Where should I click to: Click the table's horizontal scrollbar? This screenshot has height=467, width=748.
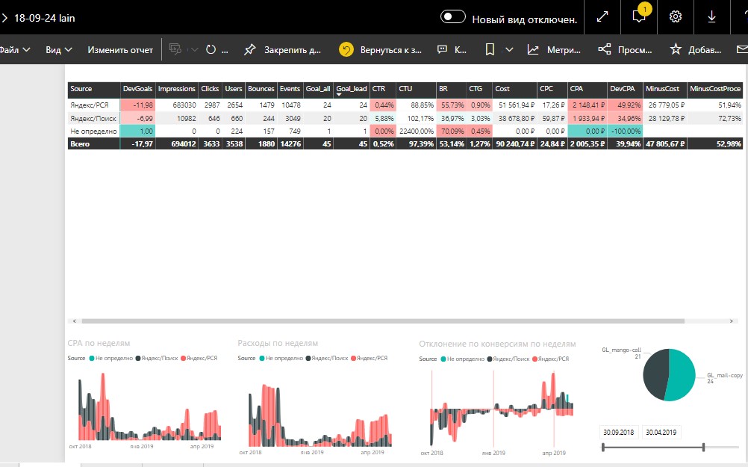click(383, 321)
